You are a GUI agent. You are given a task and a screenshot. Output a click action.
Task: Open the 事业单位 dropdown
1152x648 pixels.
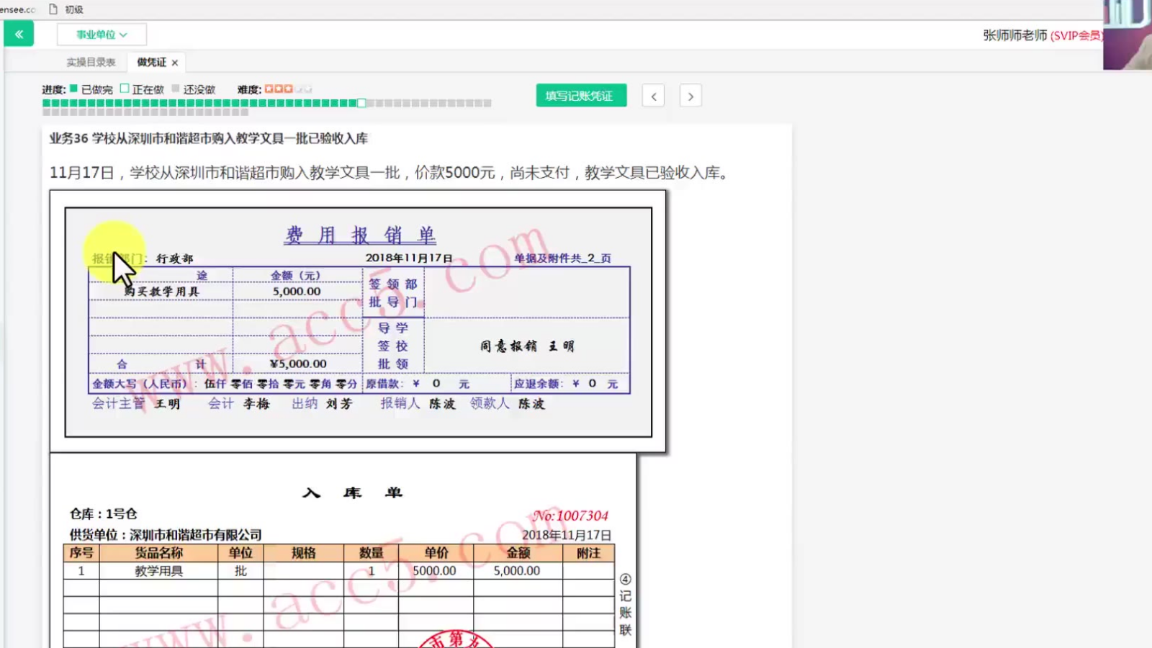point(102,35)
